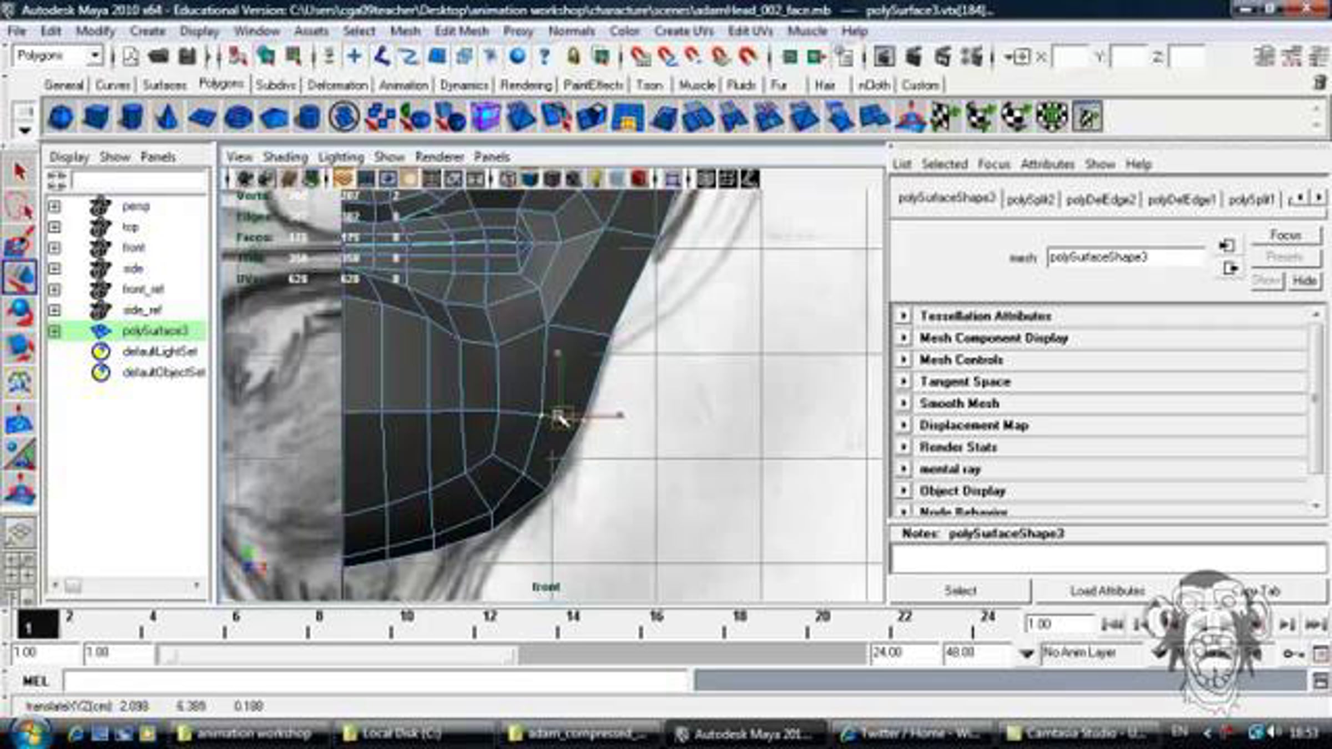The height and width of the screenshot is (749, 1332).
Task: Open the polySplit2 attribute tab
Action: point(1030,200)
